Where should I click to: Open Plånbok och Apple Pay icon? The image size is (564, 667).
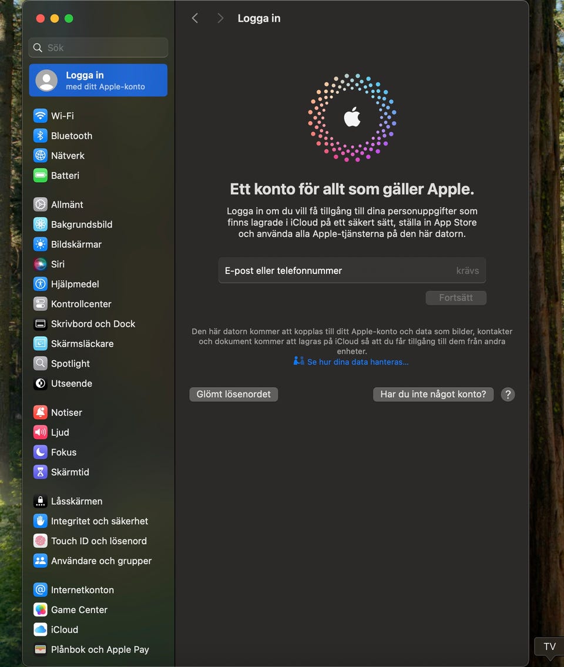(41, 649)
